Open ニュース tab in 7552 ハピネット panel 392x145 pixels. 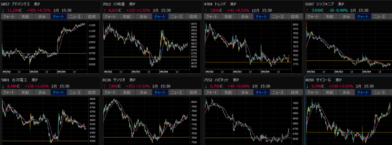(278, 92)
